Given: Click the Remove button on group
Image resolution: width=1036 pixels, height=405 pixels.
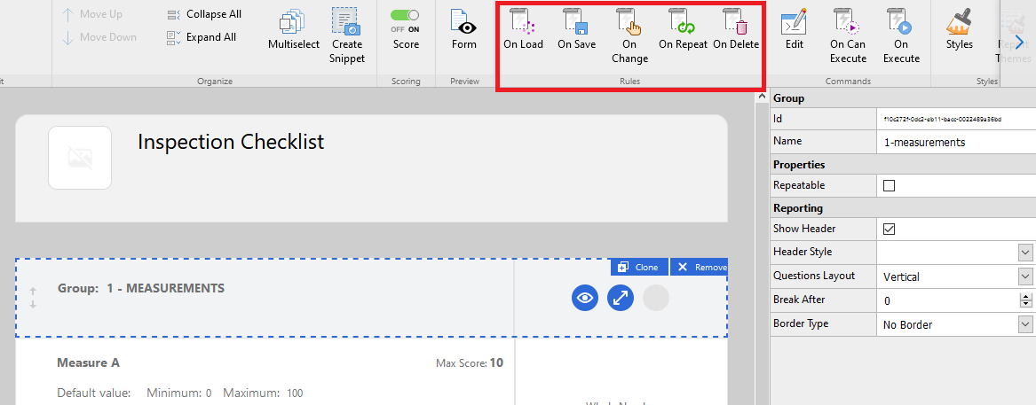Looking at the screenshot, I should [x=699, y=267].
